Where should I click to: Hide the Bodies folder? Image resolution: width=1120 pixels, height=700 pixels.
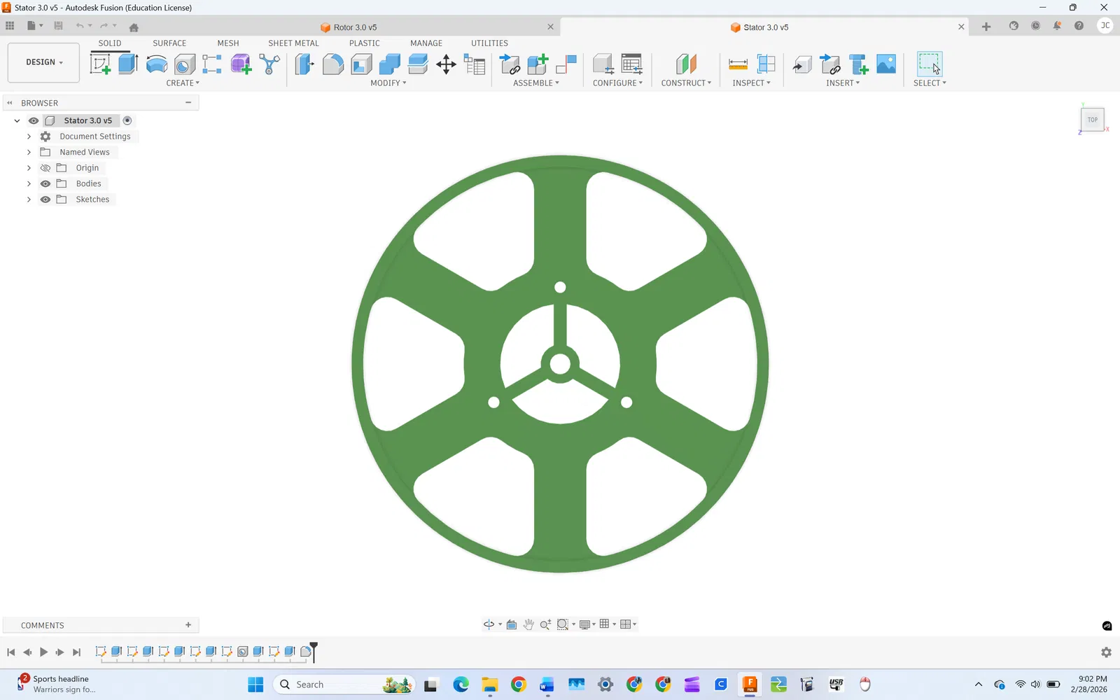tap(45, 183)
